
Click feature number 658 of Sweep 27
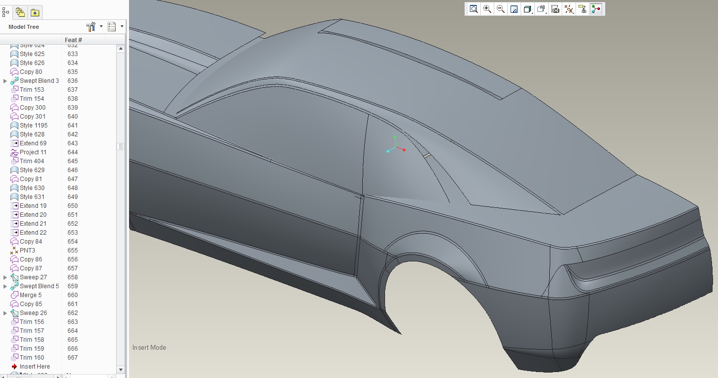click(72, 277)
